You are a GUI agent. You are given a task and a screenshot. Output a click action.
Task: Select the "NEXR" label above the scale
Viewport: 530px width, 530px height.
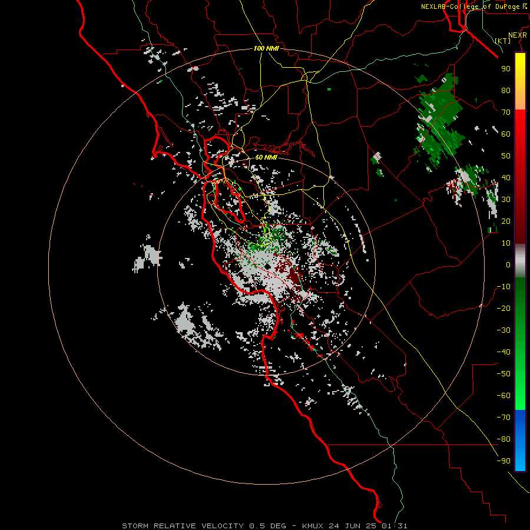518,35
